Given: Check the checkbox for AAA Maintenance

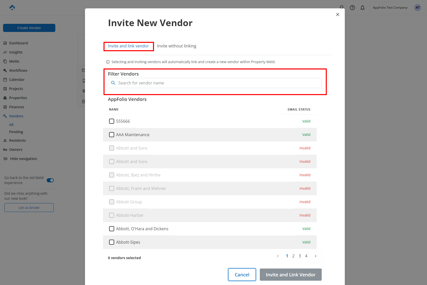Looking at the screenshot, I should point(112,135).
